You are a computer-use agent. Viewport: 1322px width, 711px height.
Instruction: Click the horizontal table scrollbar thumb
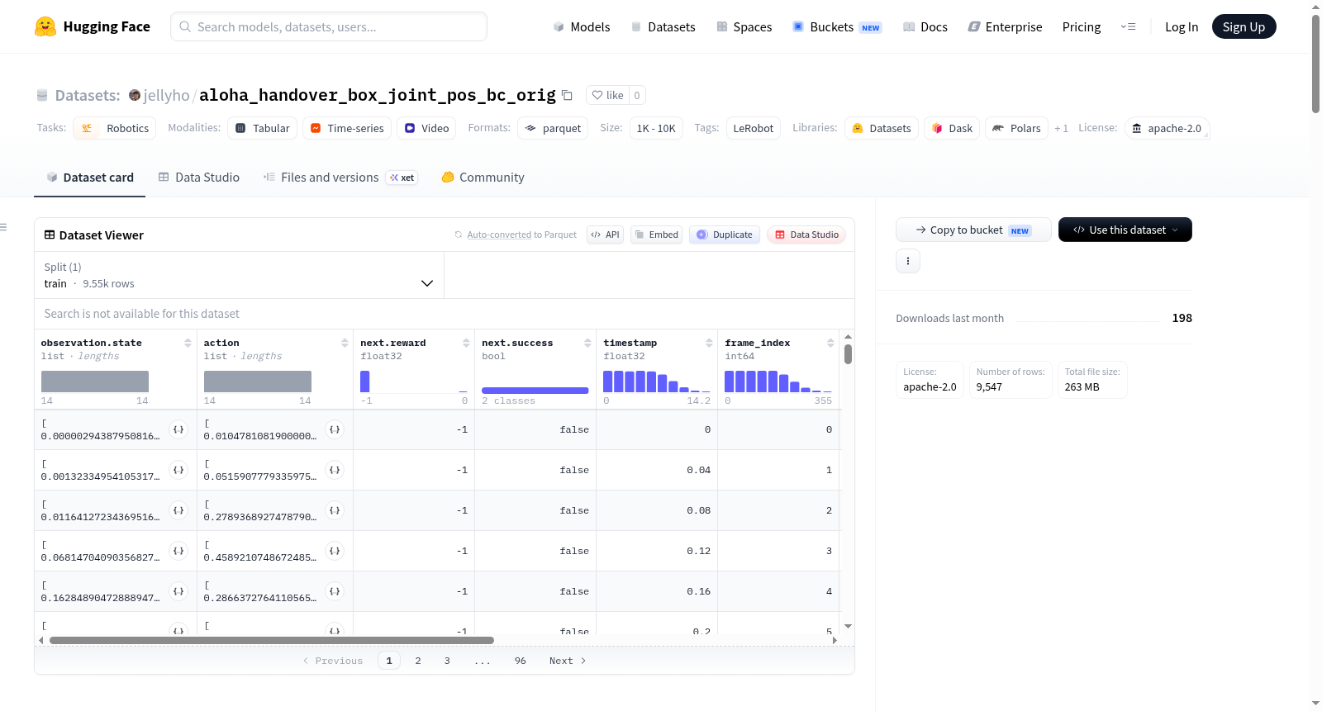272,640
